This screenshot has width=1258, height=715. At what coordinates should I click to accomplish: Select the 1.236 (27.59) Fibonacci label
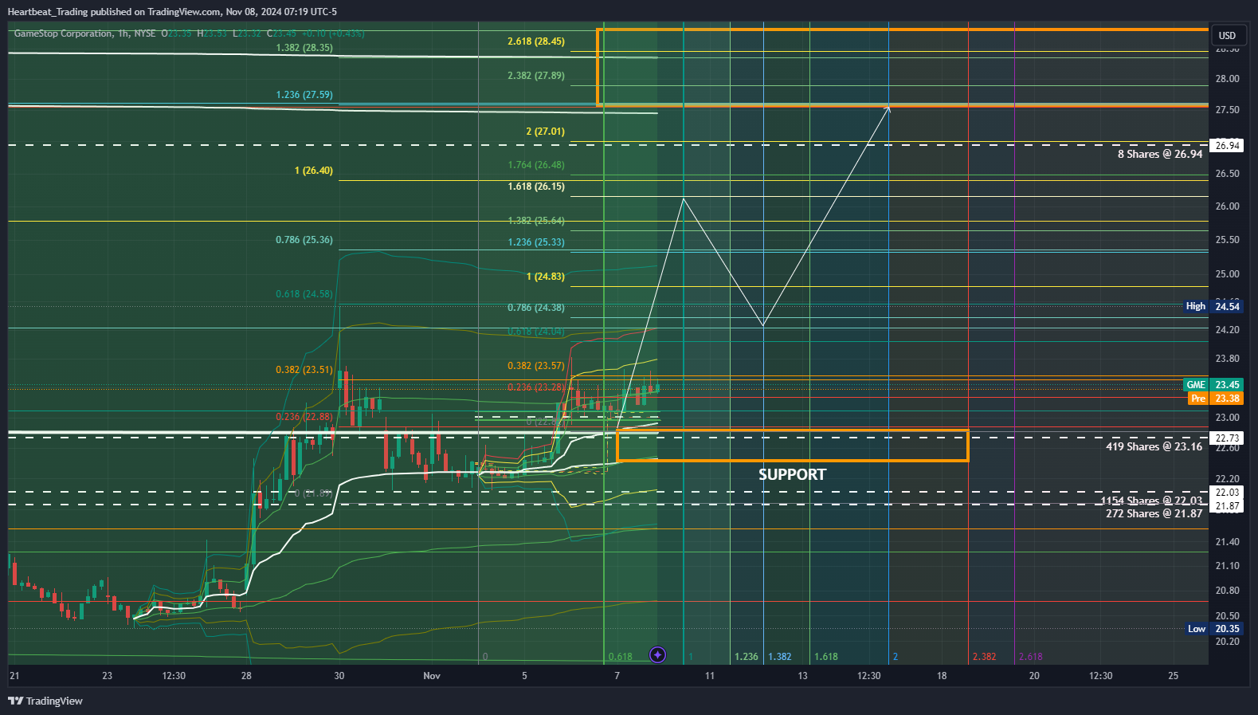304,95
